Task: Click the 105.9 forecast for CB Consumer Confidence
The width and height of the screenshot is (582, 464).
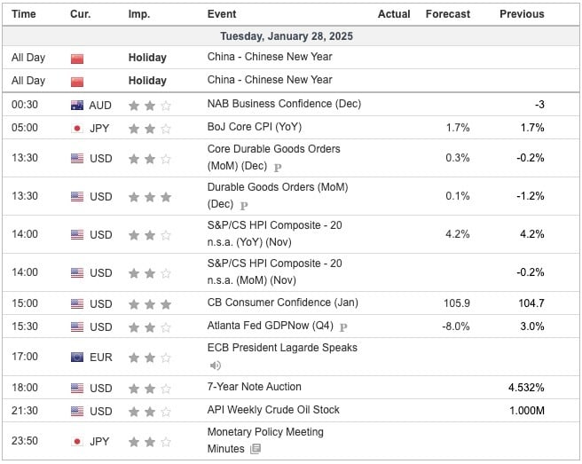Action: 457,303
